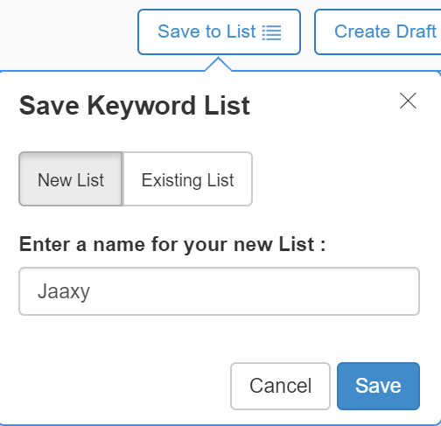Click the Save Keyword List heading
This screenshot has width=441, height=426.
click(x=135, y=106)
